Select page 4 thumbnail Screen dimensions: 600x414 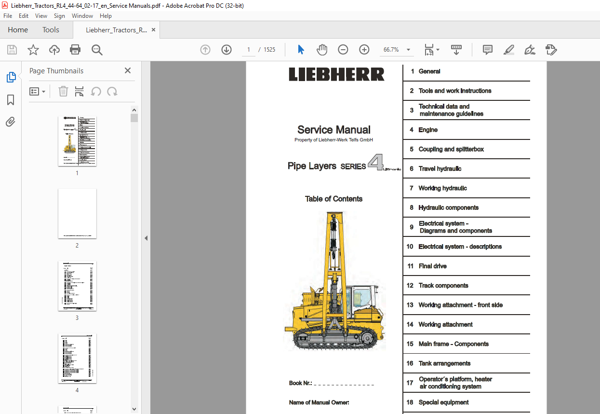point(77,358)
